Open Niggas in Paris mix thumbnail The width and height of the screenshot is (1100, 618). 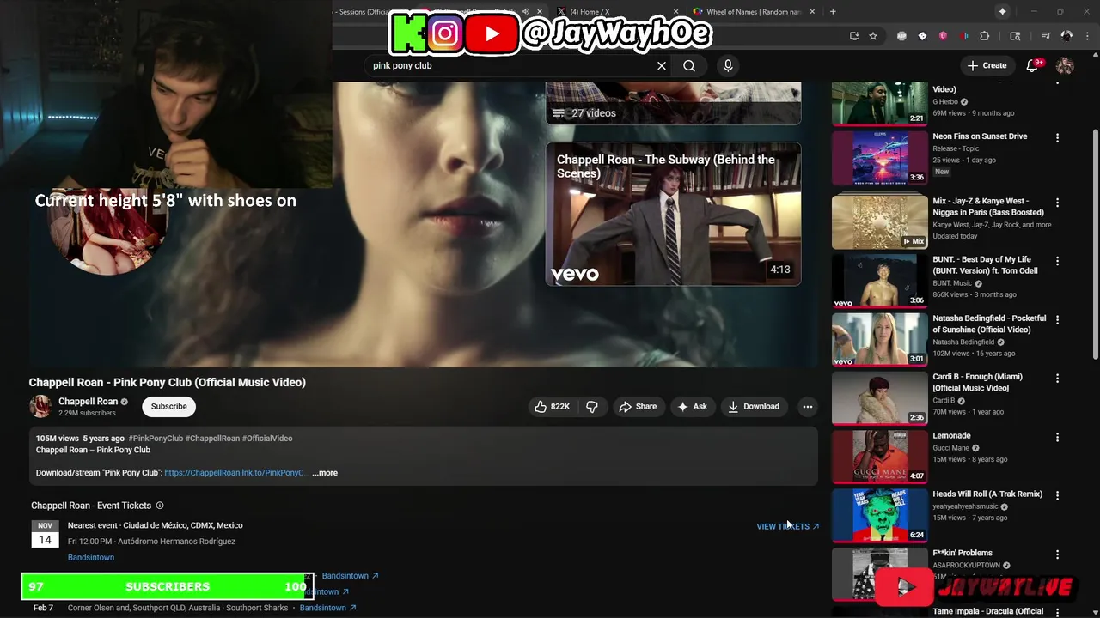click(x=880, y=221)
